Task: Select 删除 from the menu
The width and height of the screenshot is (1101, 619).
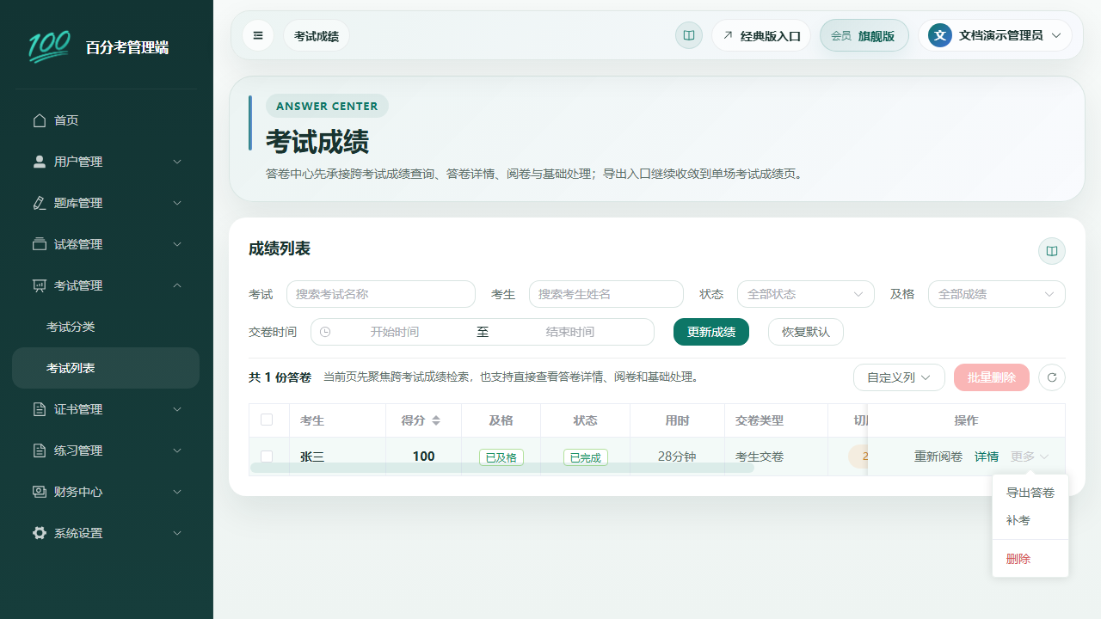Action: [x=1030, y=559]
